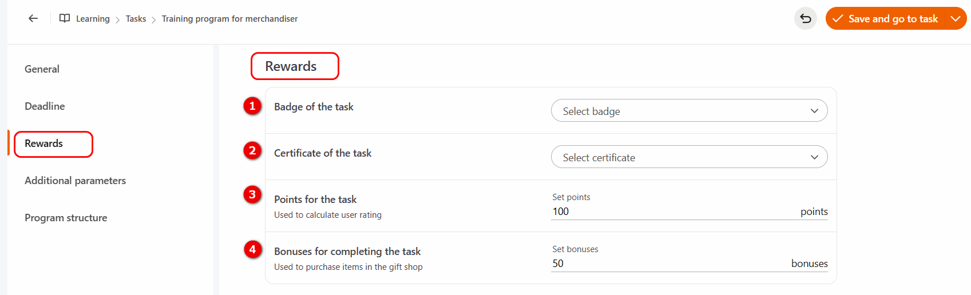Open the Program structure section
Screen dimensions: 971x295
[x=66, y=218]
